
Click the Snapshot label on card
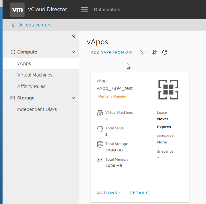point(165,151)
